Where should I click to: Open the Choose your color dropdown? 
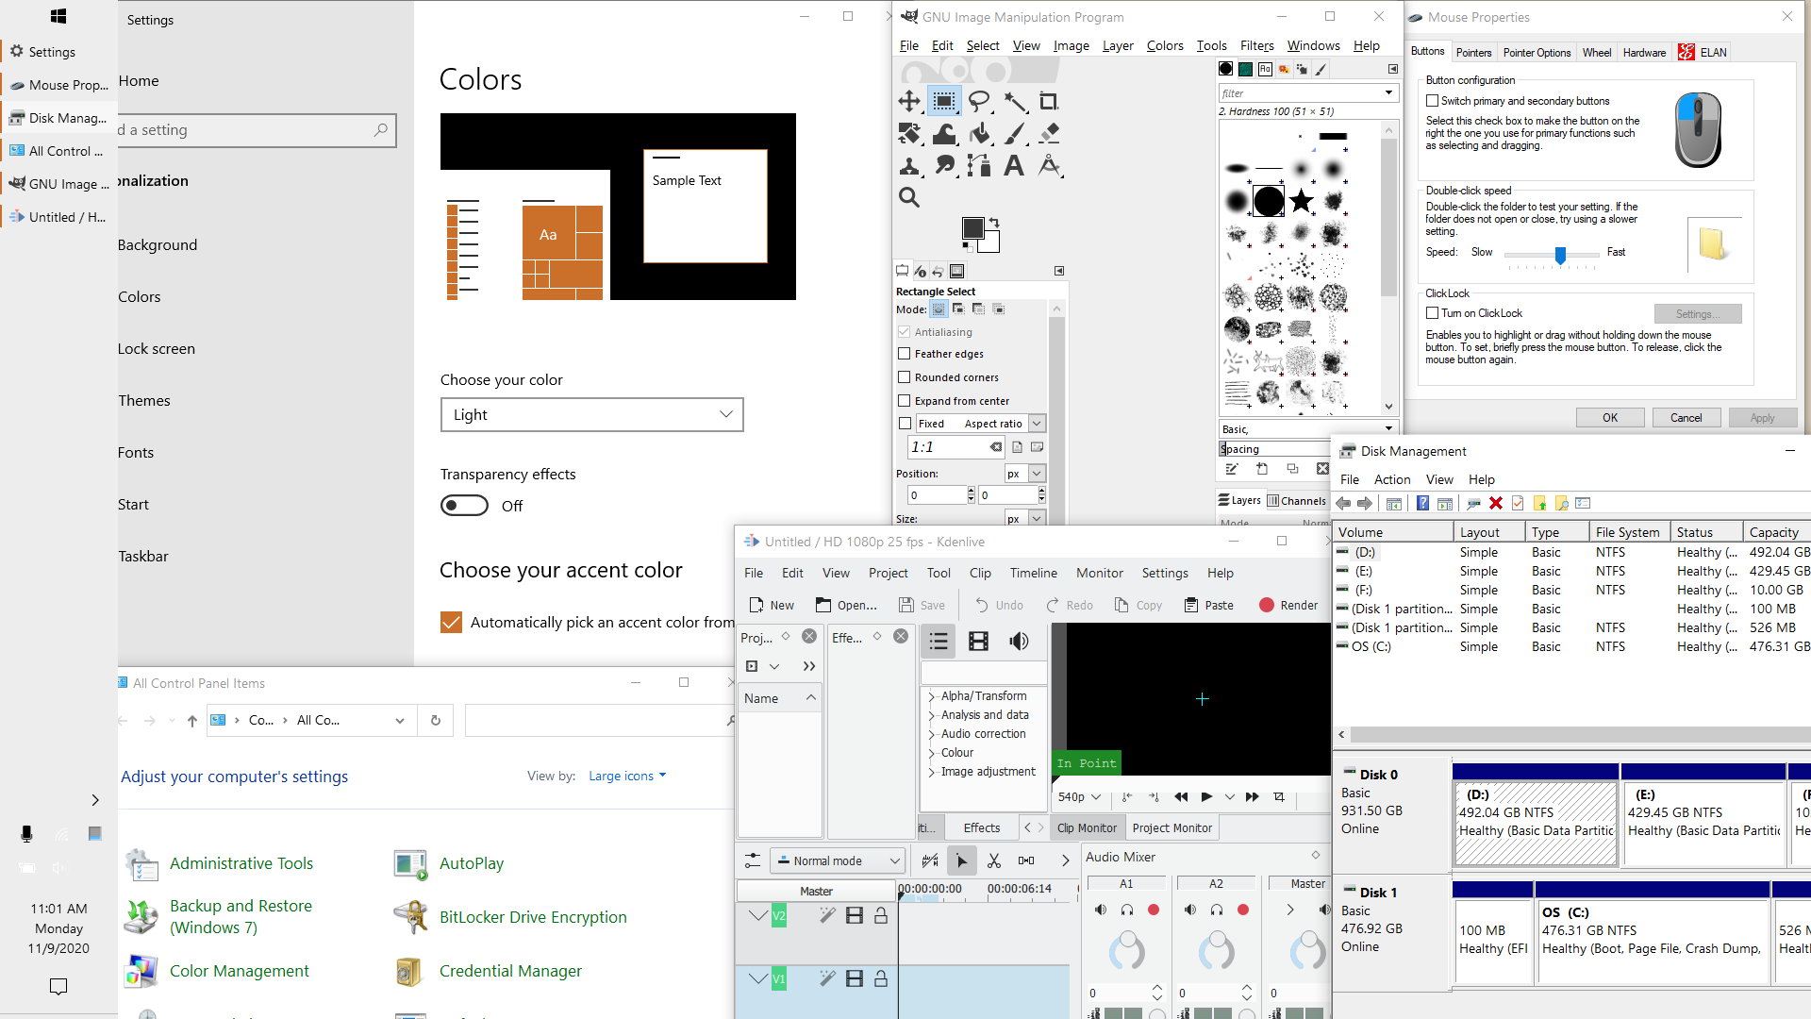coord(591,414)
